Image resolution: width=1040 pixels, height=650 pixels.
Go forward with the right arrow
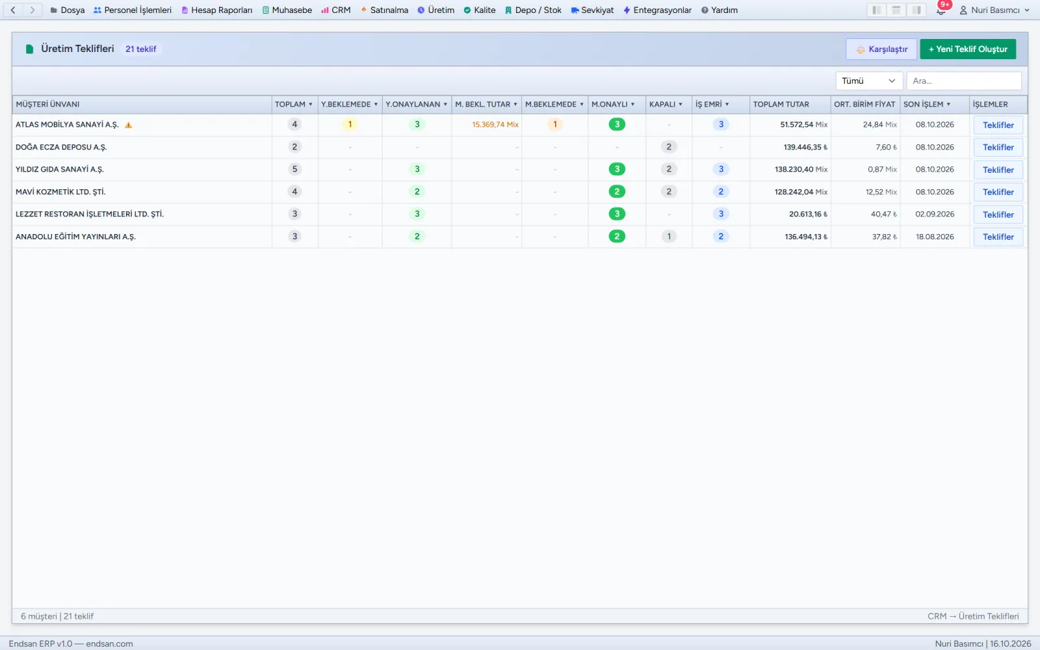(x=32, y=10)
